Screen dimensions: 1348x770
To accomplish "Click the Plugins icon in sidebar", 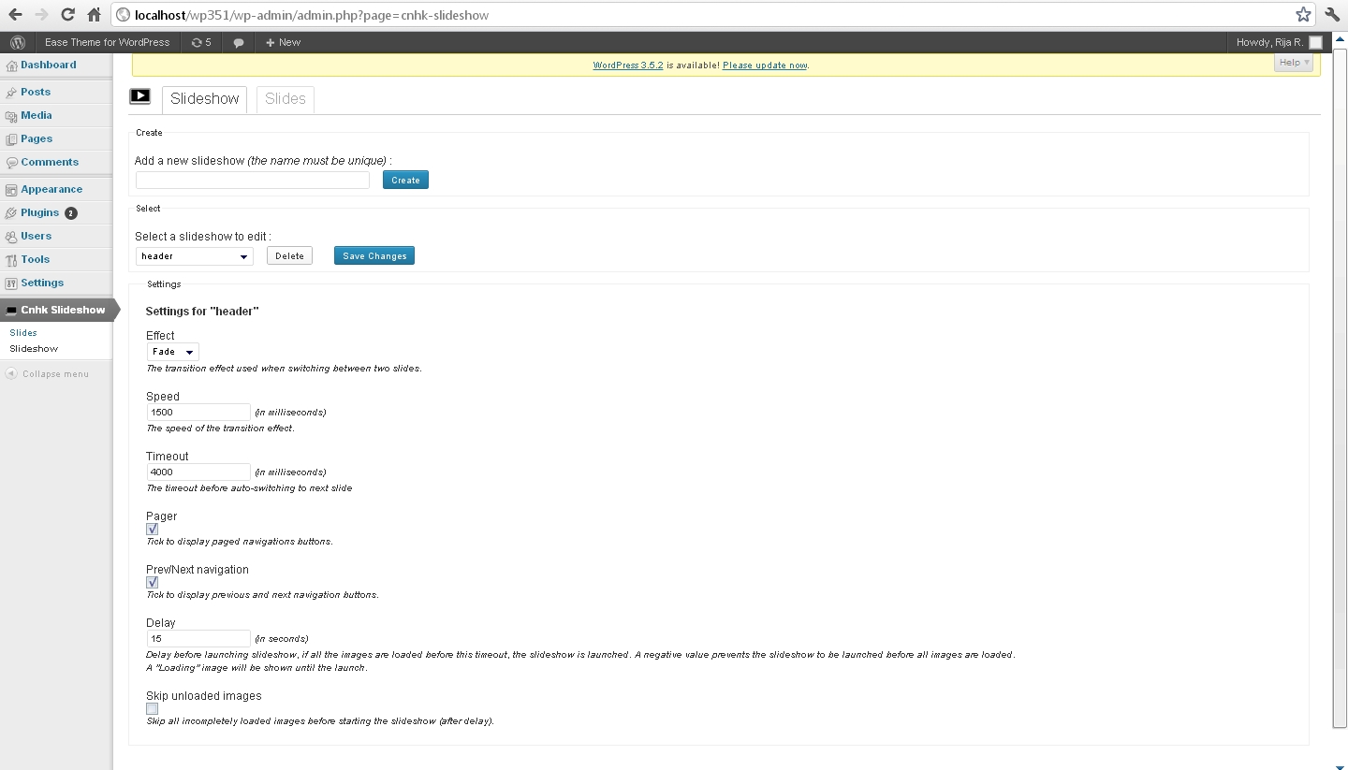I will coord(11,213).
